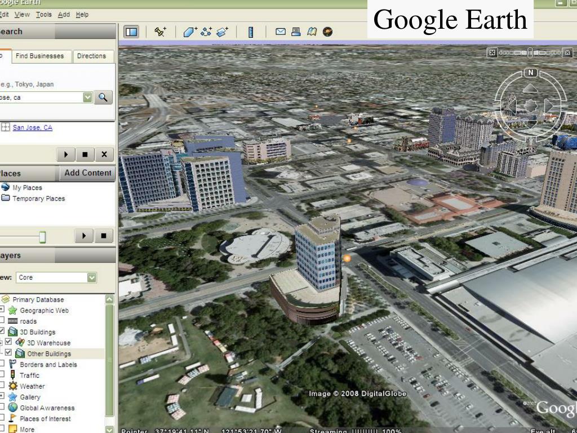
Task: Click the Print toolbar icon
Action: point(296,32)
